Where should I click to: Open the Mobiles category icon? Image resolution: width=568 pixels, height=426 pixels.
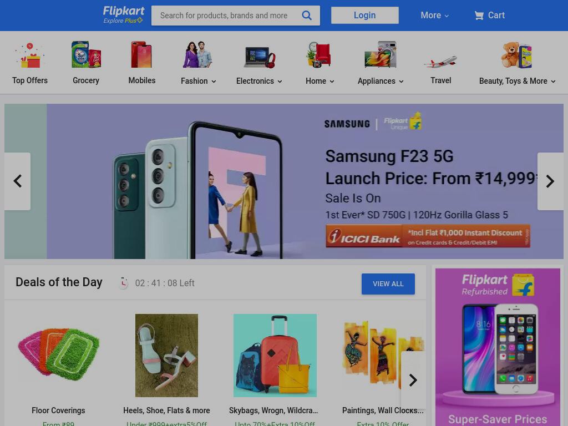point(141,55)
